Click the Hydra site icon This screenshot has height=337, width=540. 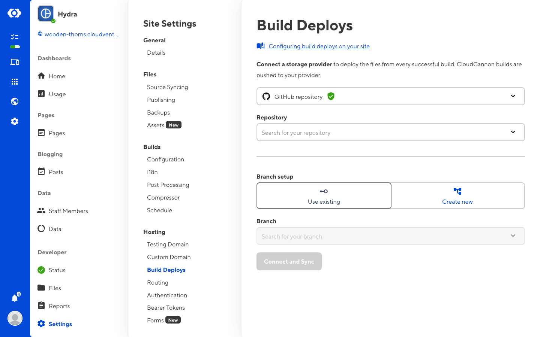pyautogui.click(x=46, y=14)
